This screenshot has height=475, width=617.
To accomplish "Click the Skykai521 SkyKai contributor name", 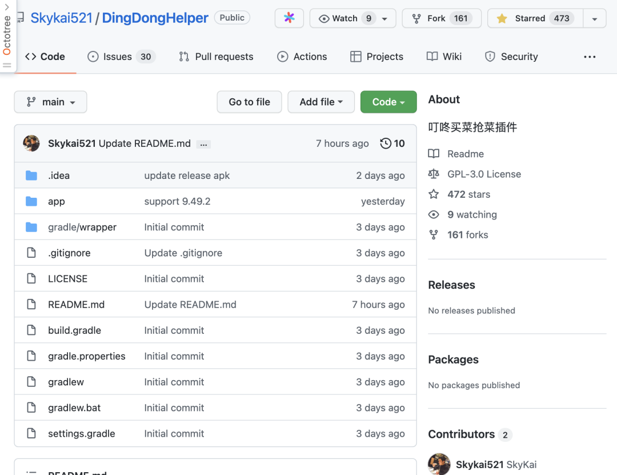I will (x=496, y=464).
